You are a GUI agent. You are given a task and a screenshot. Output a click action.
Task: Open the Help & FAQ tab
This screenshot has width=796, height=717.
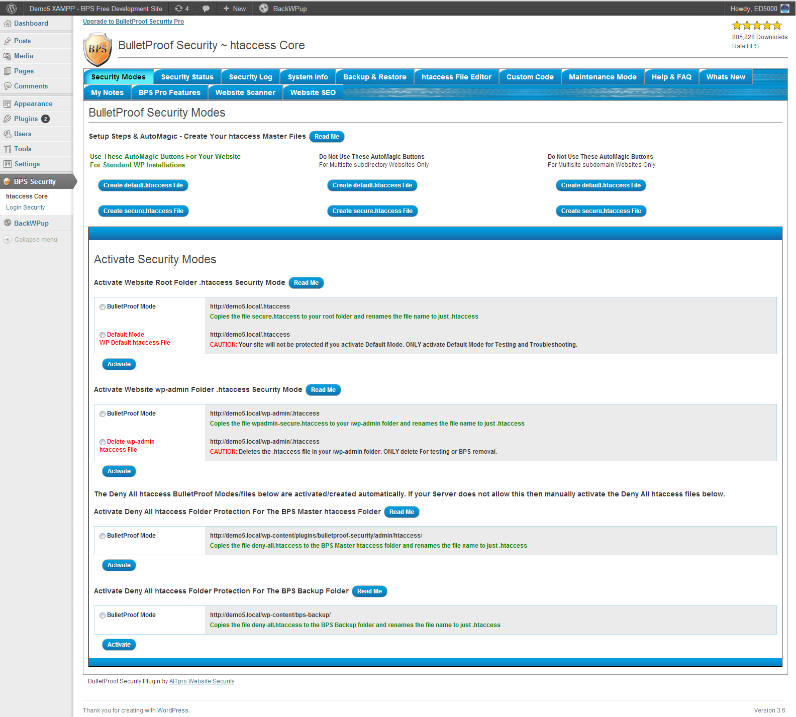(672, 77)
